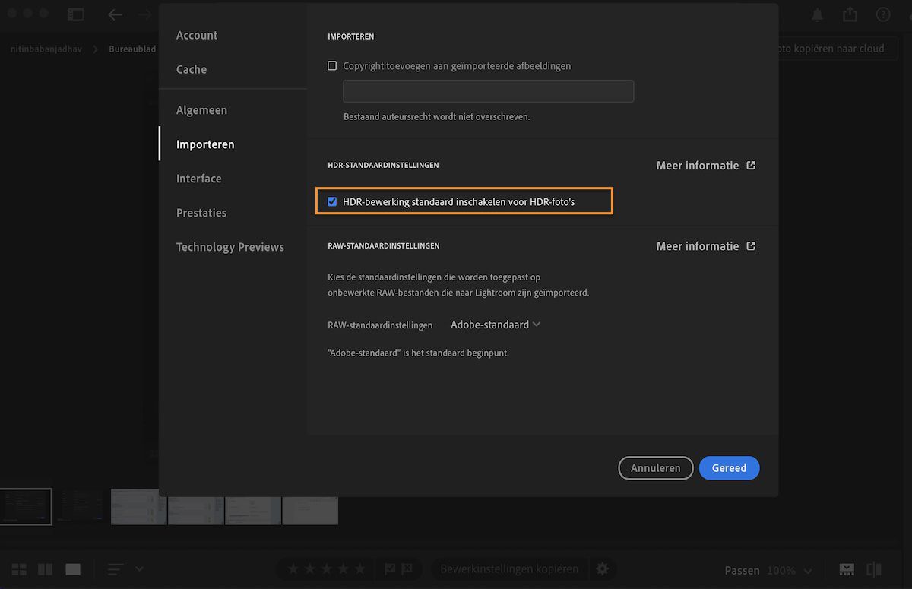Switch to square grid view
Screen dimensions: 912x589
(x=45, y=568)
